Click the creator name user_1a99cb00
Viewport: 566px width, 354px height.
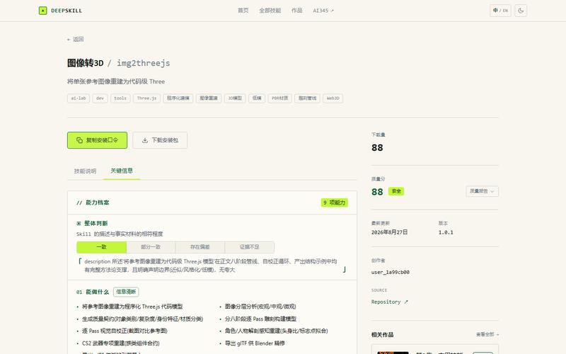[x=391, y=273]
